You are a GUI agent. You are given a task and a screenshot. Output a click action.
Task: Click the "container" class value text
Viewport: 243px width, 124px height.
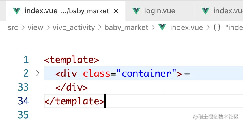[146, 73]
